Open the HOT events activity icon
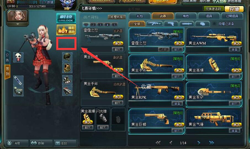Image resolution: width=250 pixels, height=149 pixels. click(x=66, y=30)
